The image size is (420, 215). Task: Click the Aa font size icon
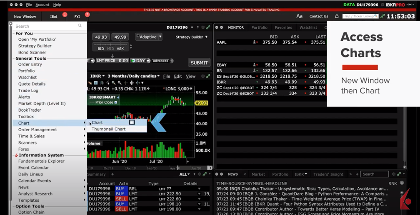click(299, 16)
